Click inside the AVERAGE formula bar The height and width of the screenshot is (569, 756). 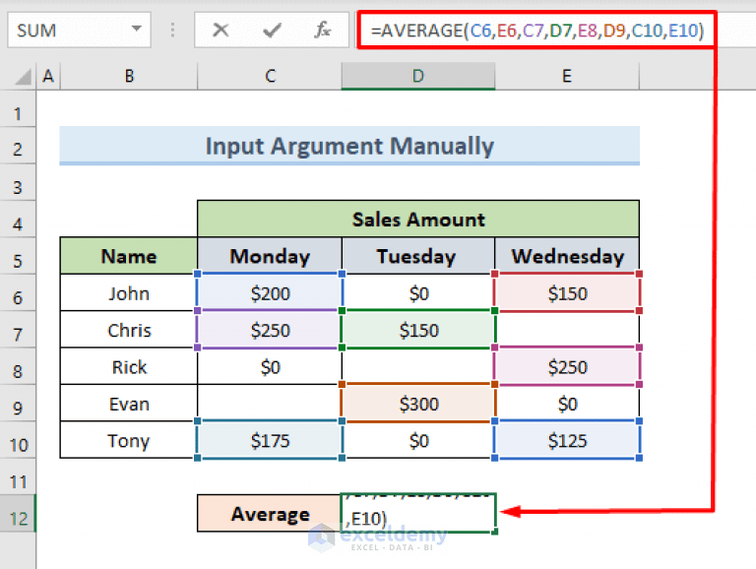pyautogui.click(x=536, y=31)
